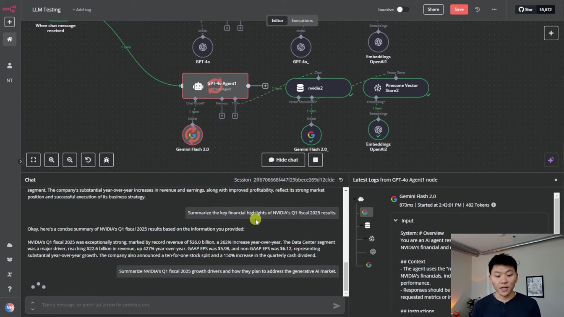
Task: Click Add tag link
Action: [x=82, y=10]
